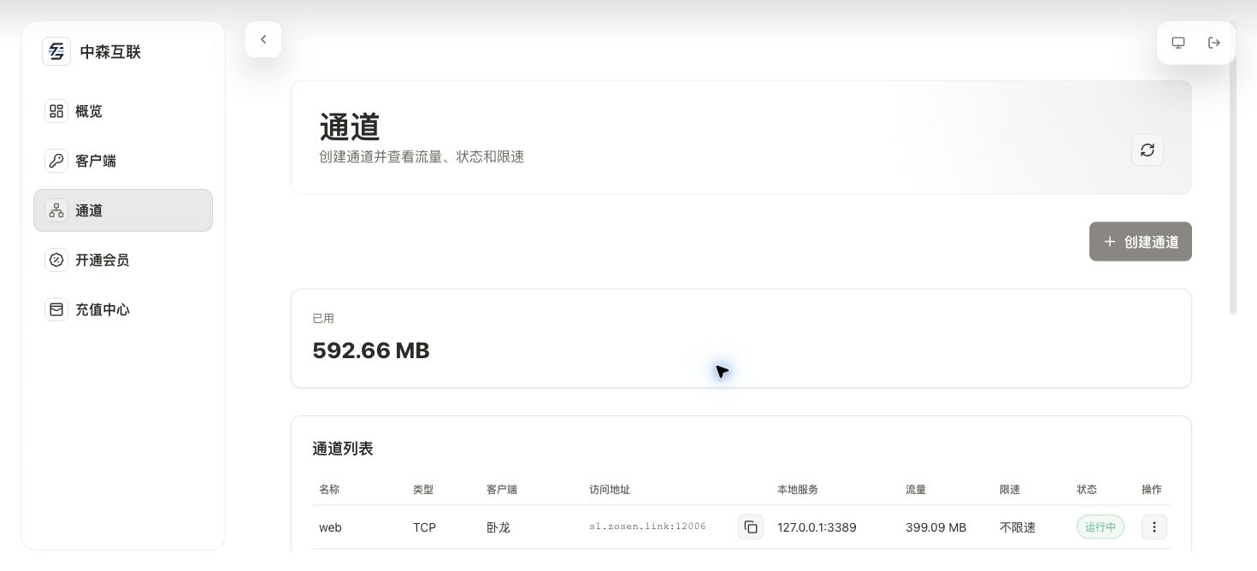Click the local service 127.0.0.1:3389
Viewport: 1257px width, 571px height.
(817, 527)
